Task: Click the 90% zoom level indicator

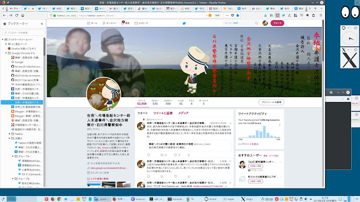Action: tap(217, 15)
